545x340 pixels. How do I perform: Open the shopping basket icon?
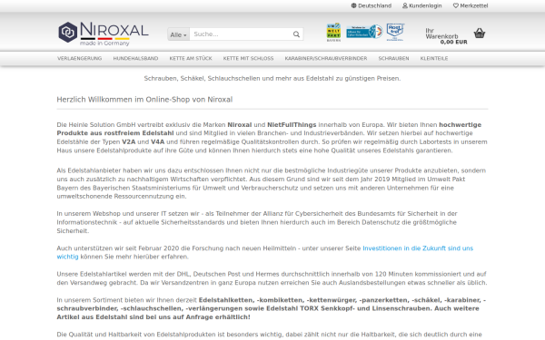click(x=480, y=34)
